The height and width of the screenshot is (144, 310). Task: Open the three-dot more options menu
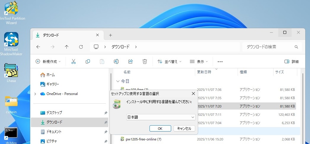coord(220,61)
